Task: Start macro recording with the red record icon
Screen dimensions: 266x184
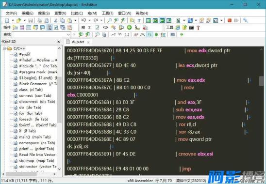Action: click(x=230, y=20)
